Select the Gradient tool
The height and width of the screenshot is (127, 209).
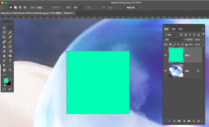(x=10, y=51)
